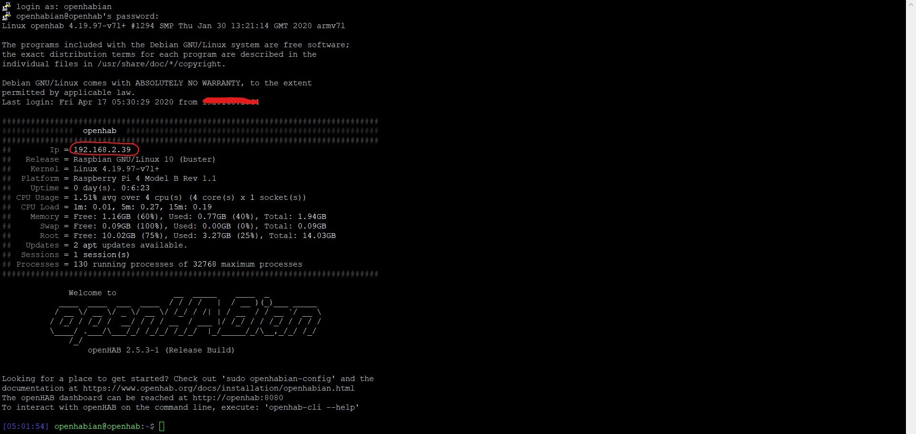Click the kernel value 'Linux 4.19.97-v7l+'
The image size is (916, 434).
tap(116, 169)
